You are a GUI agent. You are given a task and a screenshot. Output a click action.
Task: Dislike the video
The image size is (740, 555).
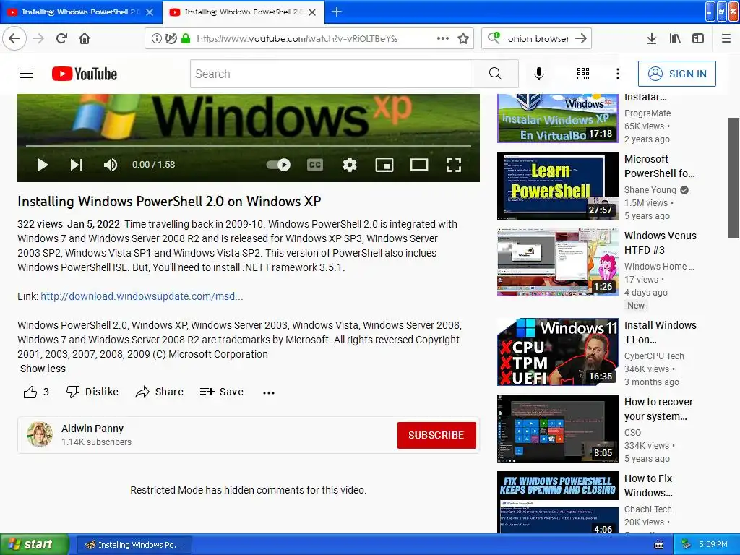pos(92,392)
